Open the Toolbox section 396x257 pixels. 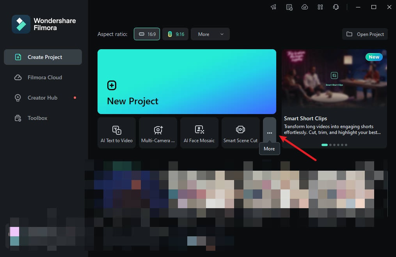click(43, 118)
